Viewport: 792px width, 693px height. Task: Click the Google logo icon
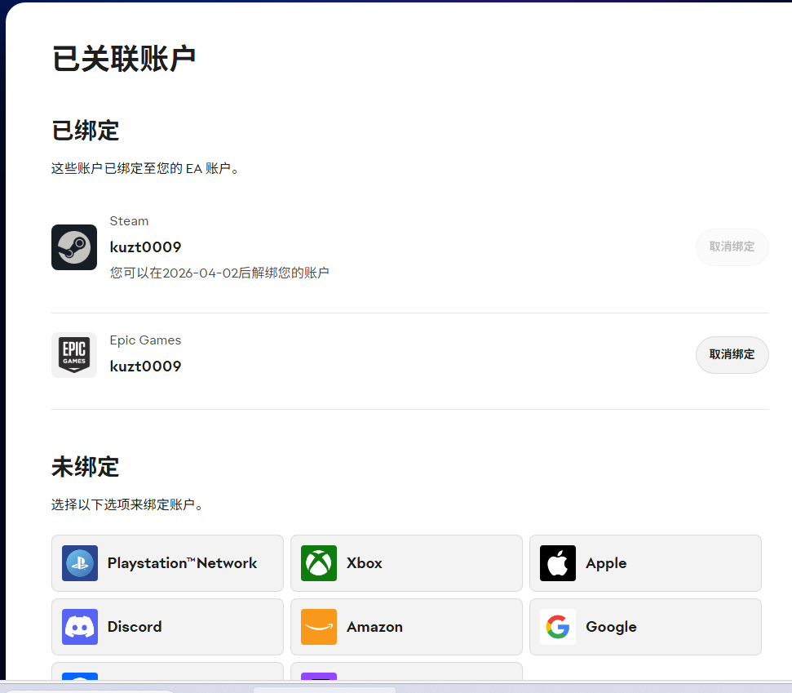pos(558,627)
